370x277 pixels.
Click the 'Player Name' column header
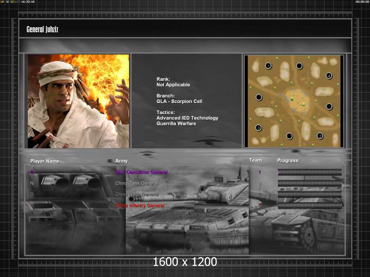[44, 161]
